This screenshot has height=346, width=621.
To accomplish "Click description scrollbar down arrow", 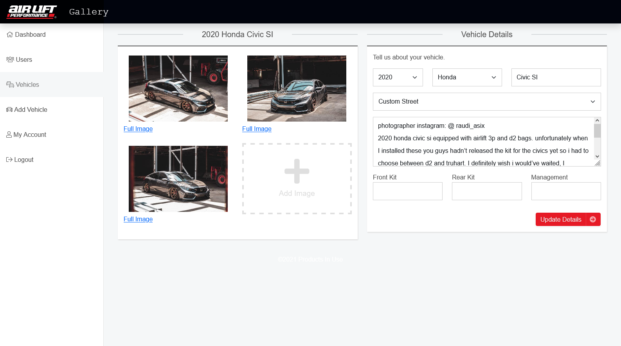I will pos(598,156).
